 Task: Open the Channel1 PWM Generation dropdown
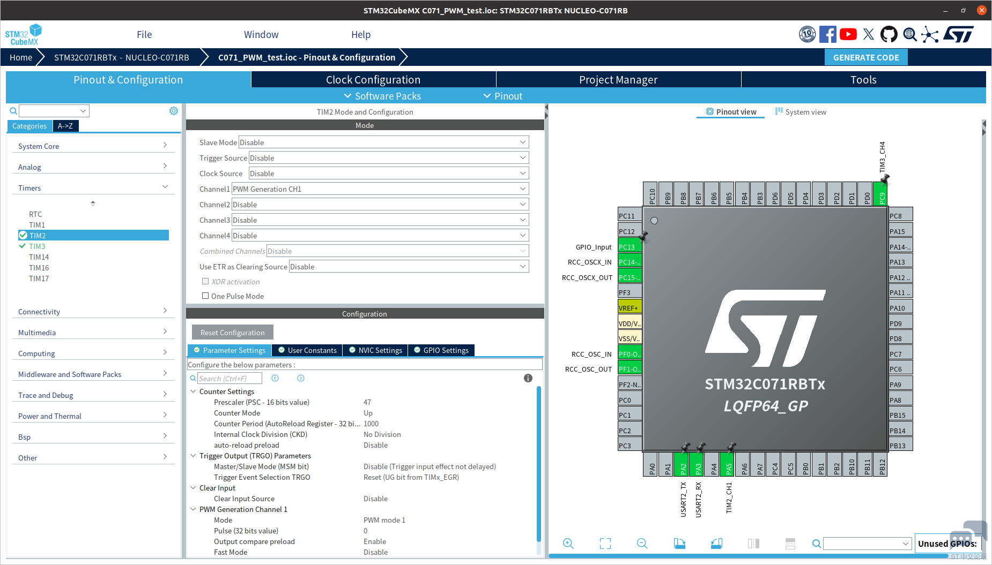click(380, 189)
